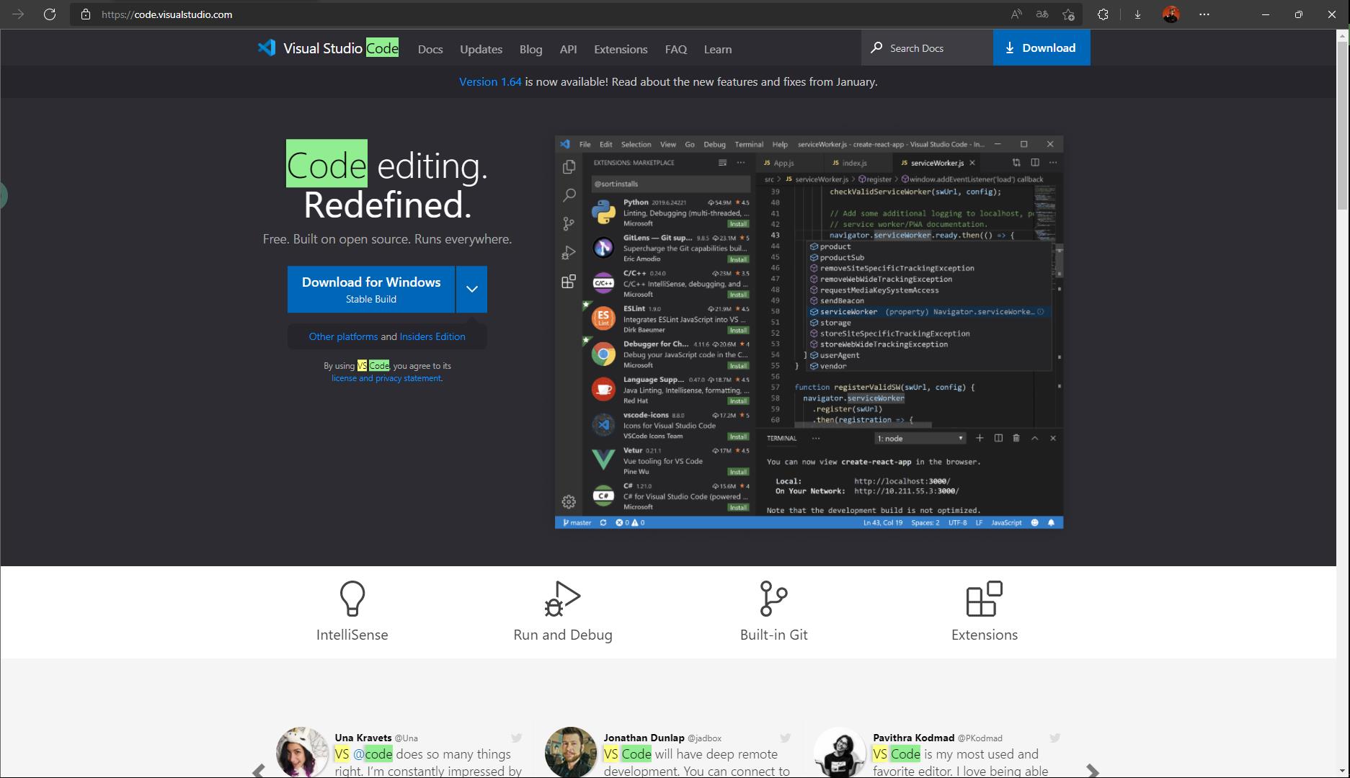
Task: Click the @Una Twitter handle
Action: coord(407,738)
